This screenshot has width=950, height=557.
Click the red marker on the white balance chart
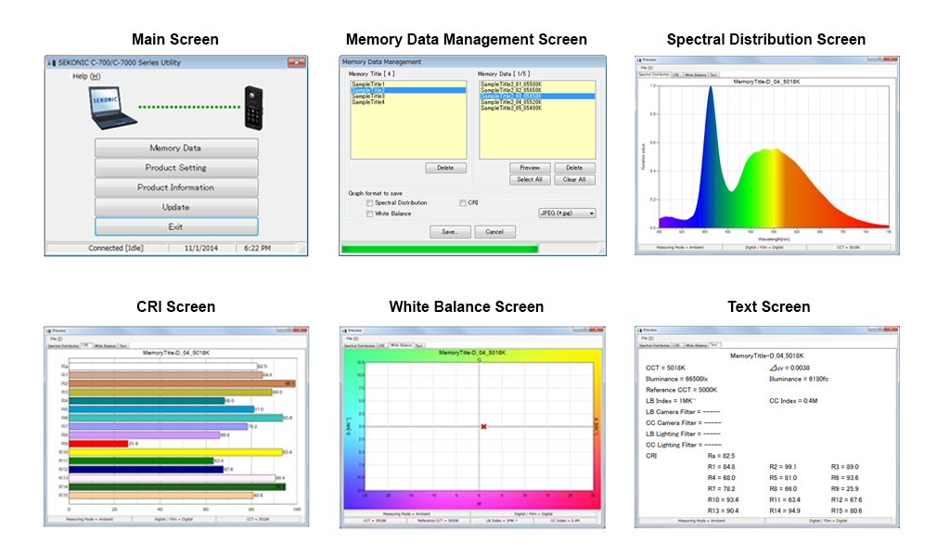[x=483, y=426]
